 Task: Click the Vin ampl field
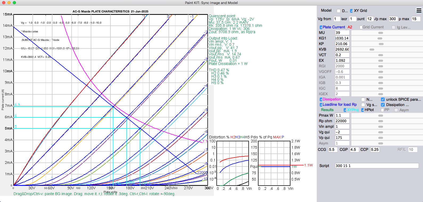(x=342, y=126)
